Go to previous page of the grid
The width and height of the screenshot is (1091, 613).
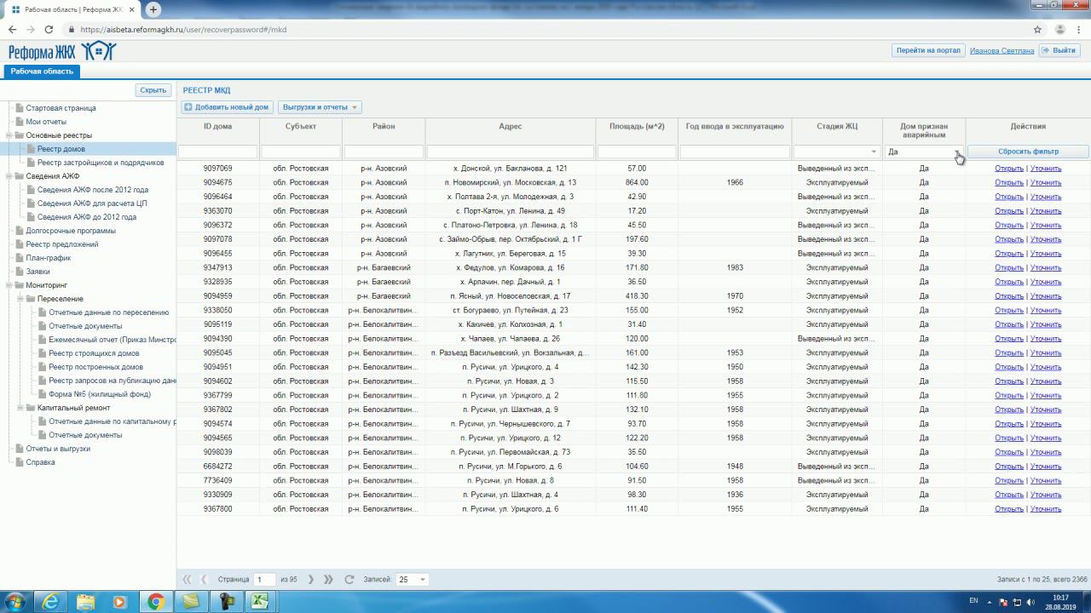tap(204, 579)
